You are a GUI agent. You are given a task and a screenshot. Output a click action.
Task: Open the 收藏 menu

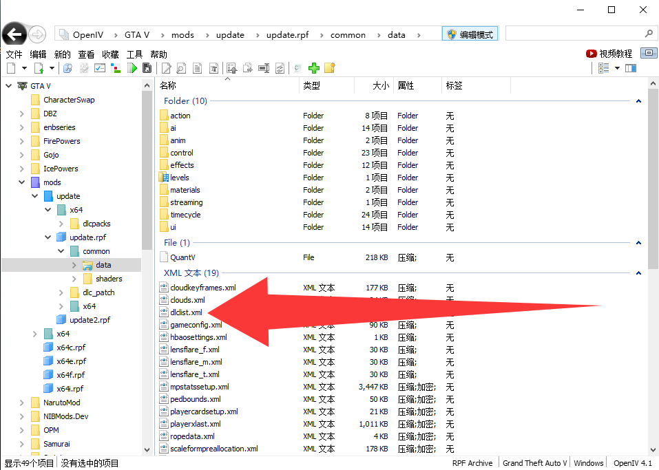click(110, 54)
